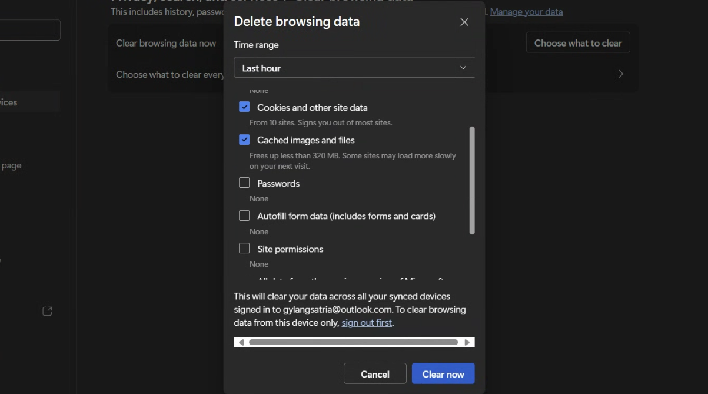Open the Manage your data link
This screenshot has width=708, height=394.
526,12
